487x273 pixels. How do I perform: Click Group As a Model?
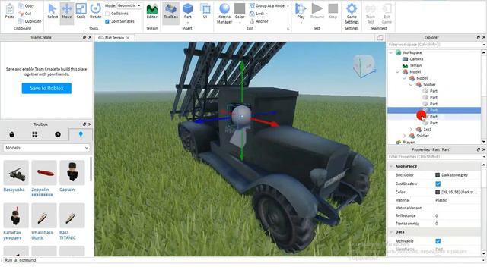[x=269, y=5]
